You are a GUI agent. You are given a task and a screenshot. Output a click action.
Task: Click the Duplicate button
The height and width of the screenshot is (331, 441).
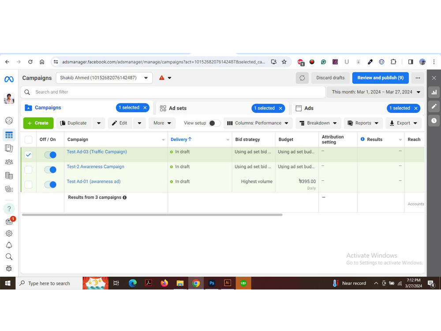tap(74, 123)
